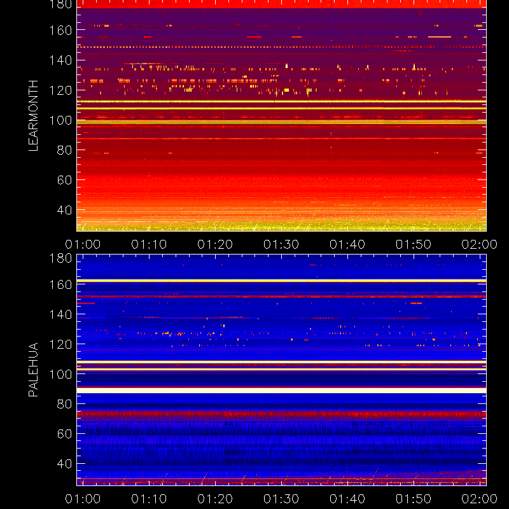This screenshot has width=509, height=509.
Task: Click Palehua plot's 01:10 time label
Action: click(x=149, y=499)
